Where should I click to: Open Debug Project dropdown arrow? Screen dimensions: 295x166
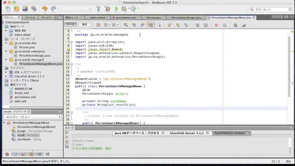(129, 8)
